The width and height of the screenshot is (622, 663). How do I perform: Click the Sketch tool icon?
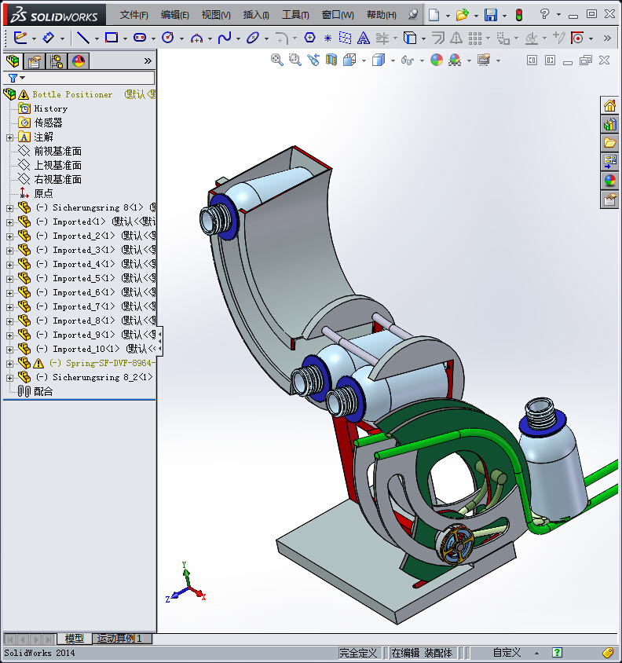tap(20, 38)
